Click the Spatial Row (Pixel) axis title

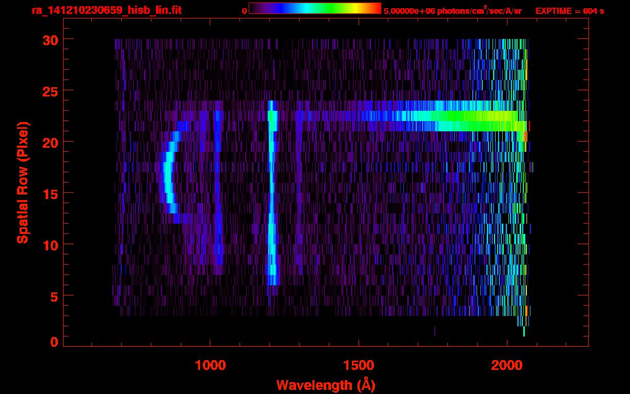23,182
